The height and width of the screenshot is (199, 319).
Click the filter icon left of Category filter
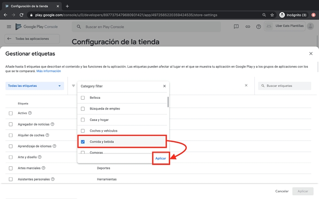pos(74,86)
